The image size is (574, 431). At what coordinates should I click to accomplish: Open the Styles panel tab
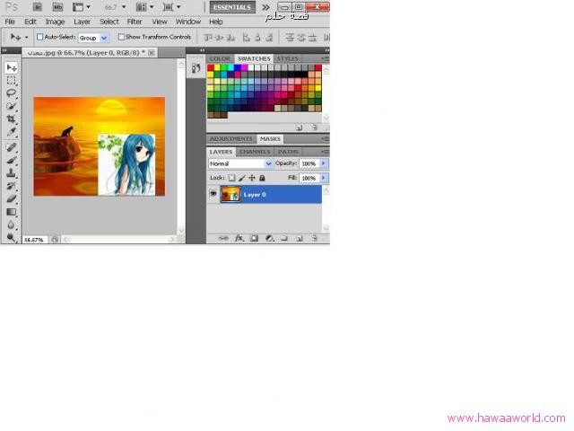[287, 58]
